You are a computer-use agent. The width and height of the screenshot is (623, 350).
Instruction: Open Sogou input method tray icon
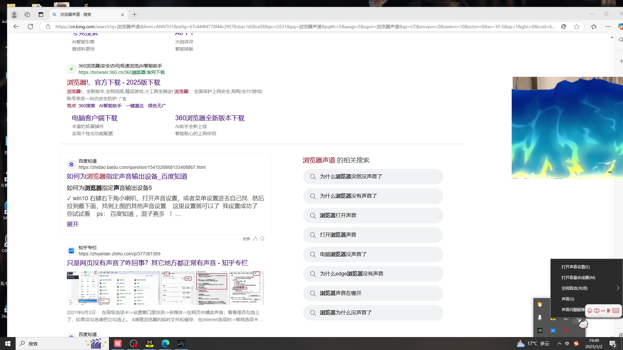576,344
